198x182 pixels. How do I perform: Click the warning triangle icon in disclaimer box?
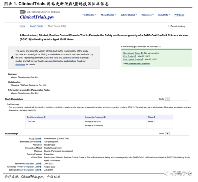12,57
